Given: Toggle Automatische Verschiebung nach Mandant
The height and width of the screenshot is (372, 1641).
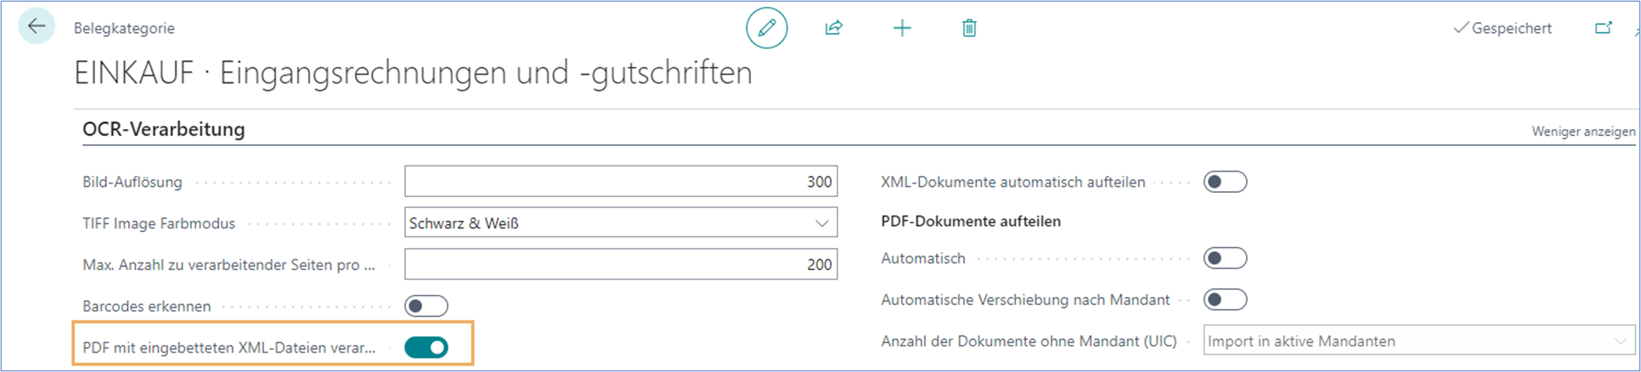Looking at the screenshot, I should point(1225,300).
